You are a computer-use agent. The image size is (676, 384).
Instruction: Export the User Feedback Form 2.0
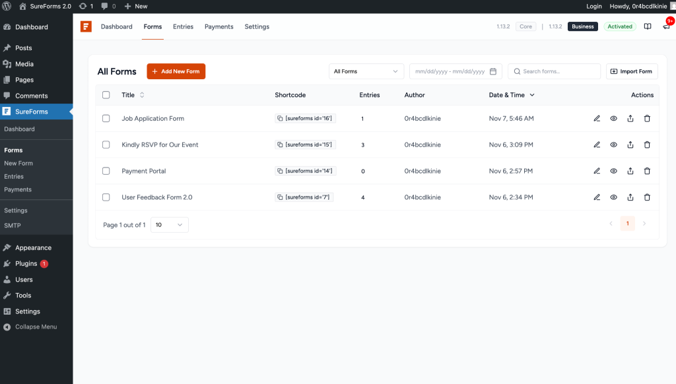click(630, 197)
